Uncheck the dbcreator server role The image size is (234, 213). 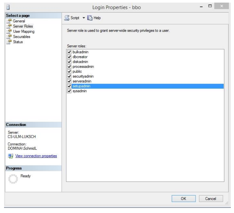(x=69, y=57)
